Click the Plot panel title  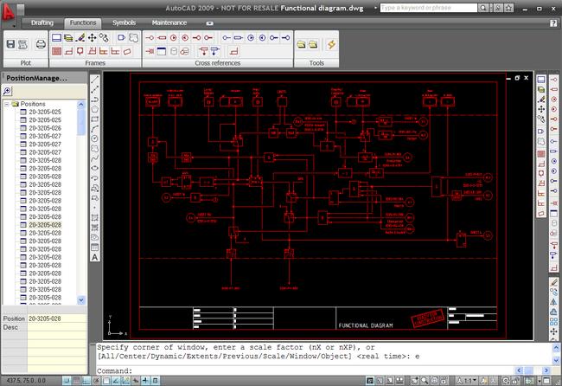click(x=25, y=63)
